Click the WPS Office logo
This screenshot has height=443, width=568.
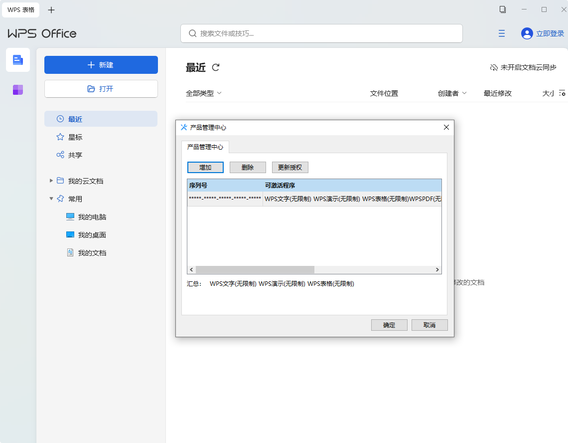click(x=42, y=33)
